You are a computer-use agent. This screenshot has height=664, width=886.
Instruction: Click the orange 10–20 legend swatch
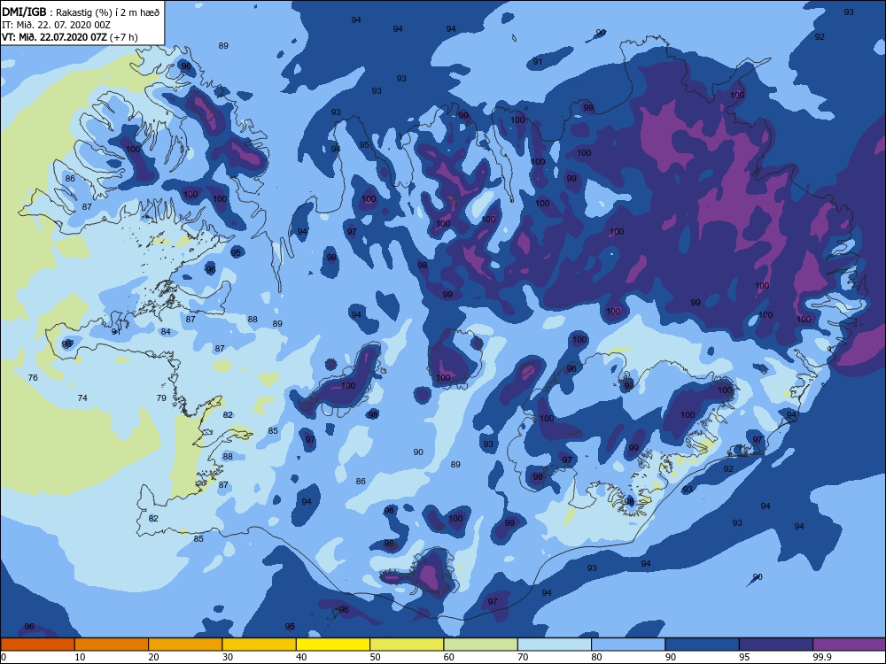pos(112,645)
